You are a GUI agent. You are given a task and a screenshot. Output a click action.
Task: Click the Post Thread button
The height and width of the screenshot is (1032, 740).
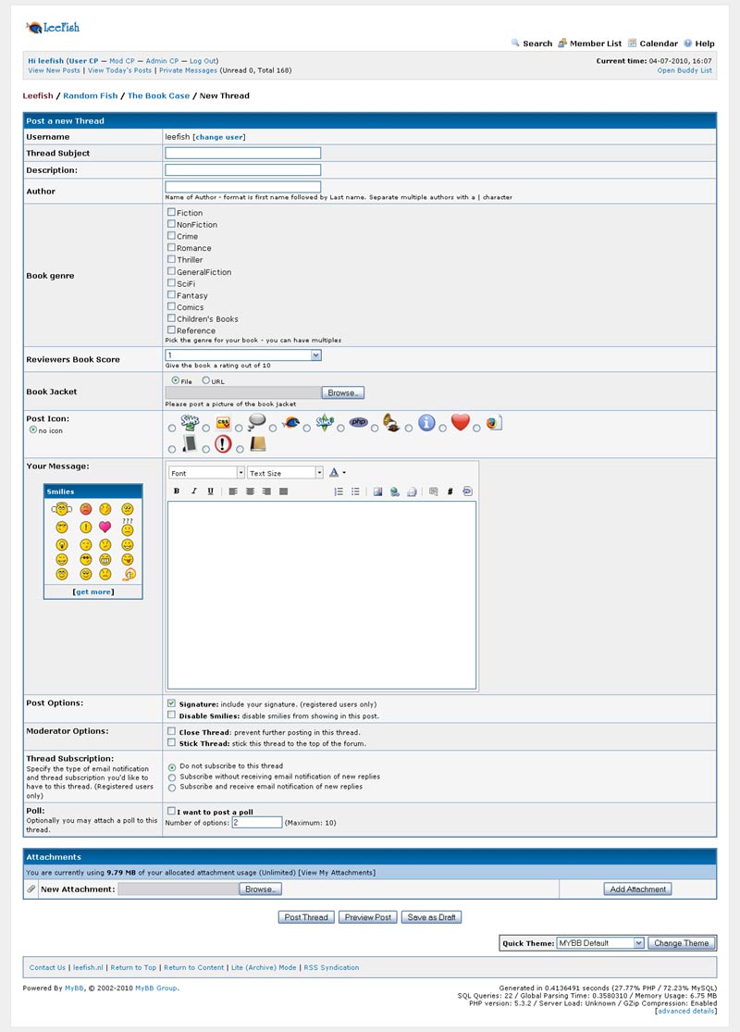(x=306, y=917)
